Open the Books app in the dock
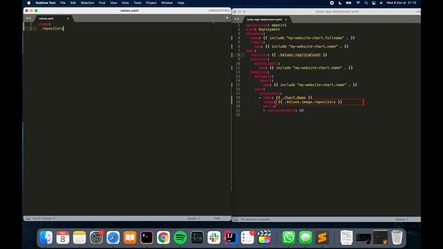This screenshot has height=249, width=443. [x=130, y=237]
